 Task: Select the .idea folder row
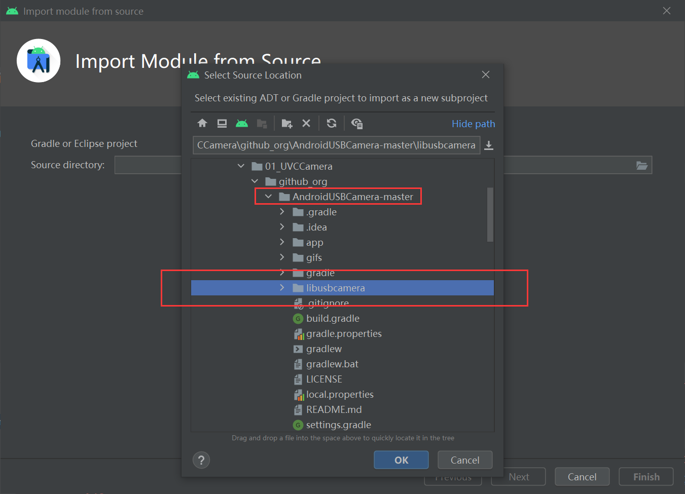click(x=342, y=227)
